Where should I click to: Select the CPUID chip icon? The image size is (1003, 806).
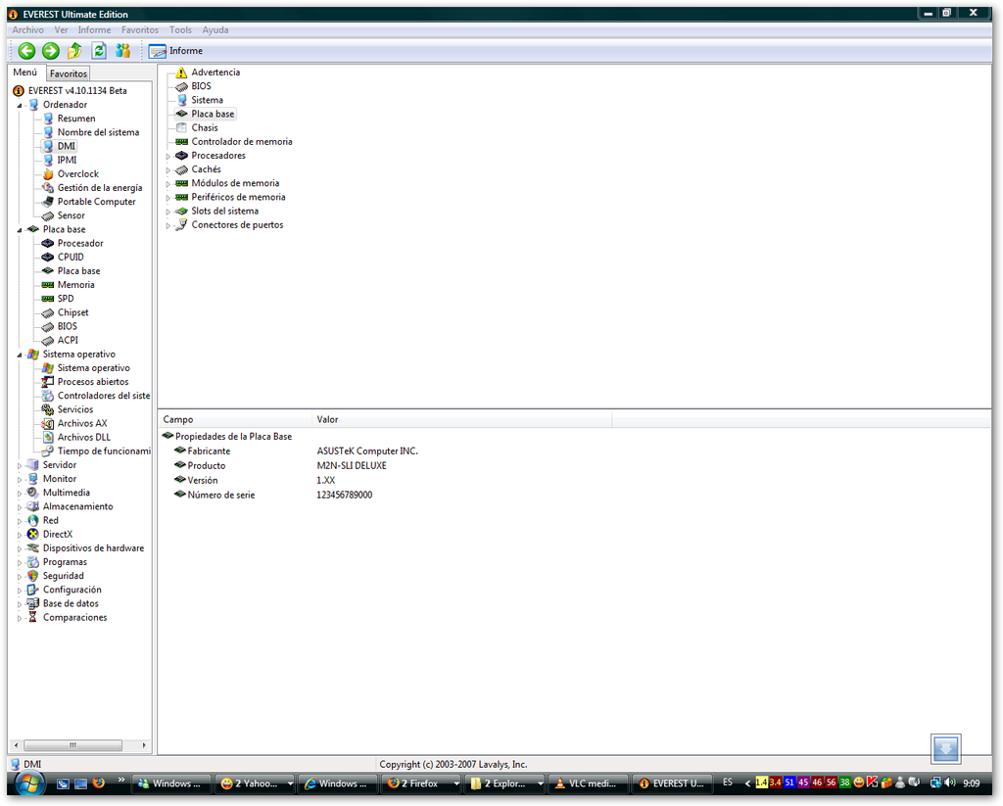click(x=48, y=258)
